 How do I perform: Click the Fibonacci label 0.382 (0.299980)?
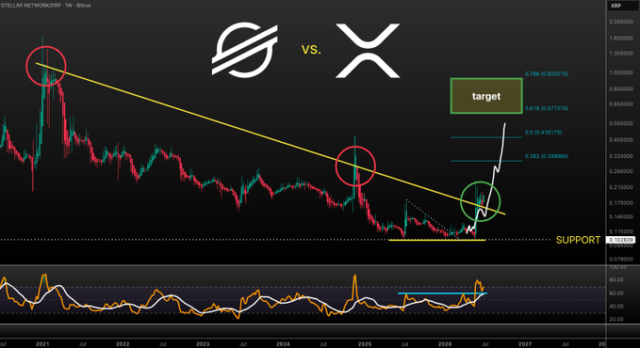click(546, 156)
